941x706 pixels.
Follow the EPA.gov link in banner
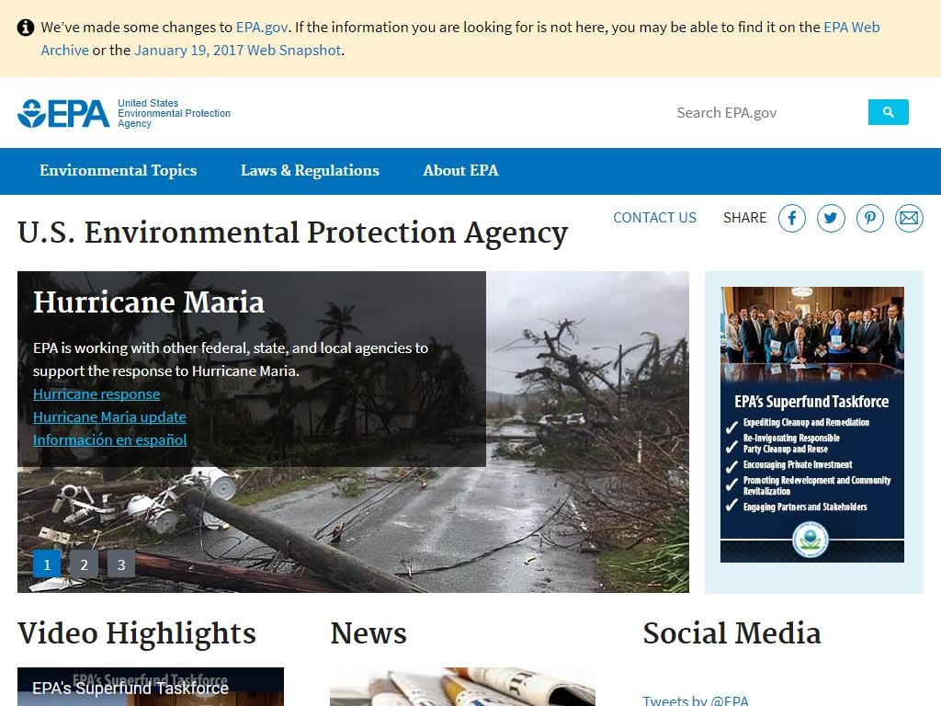[262, 27]
